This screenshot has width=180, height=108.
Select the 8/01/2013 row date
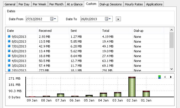(x=19, y=41)
